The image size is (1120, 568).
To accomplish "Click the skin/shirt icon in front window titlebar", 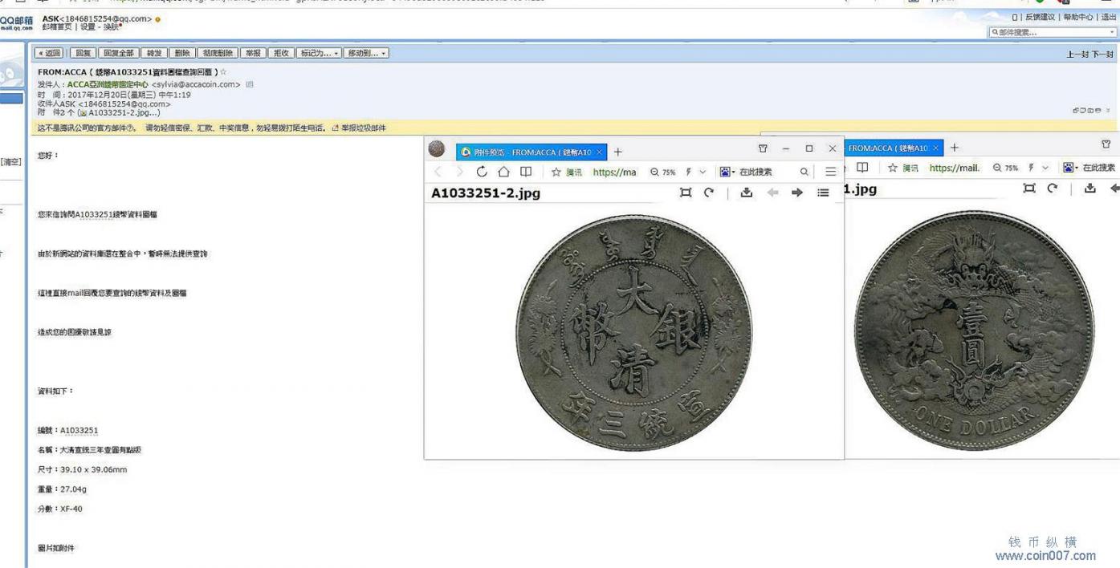I will point(763,148).
